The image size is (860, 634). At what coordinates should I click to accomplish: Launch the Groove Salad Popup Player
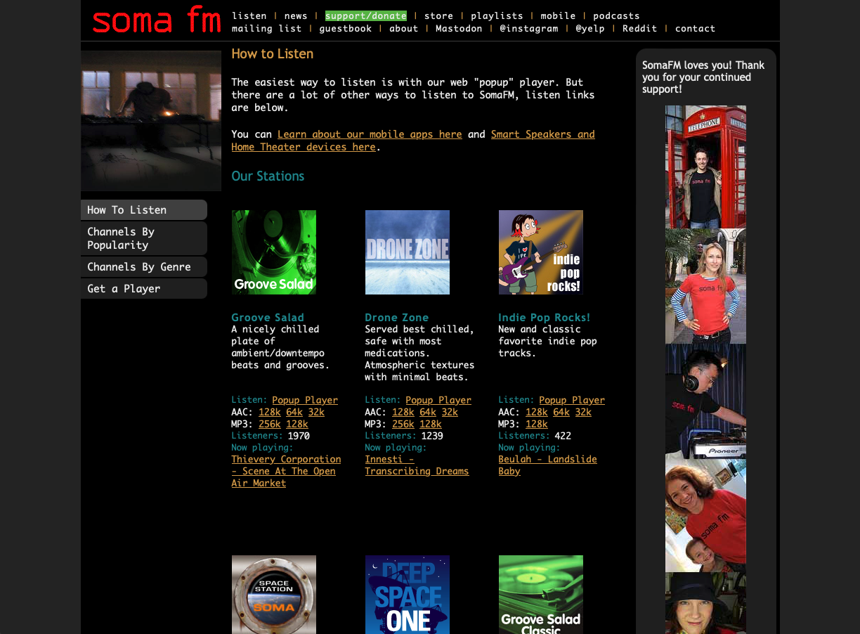click(x=305, y=400)
